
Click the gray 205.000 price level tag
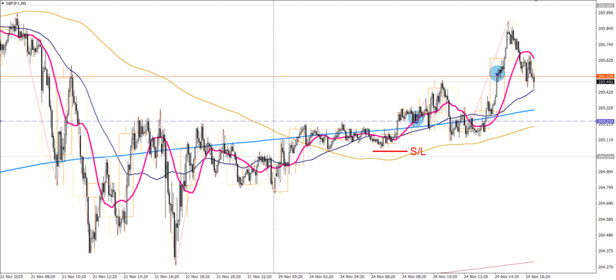(605, 156)
